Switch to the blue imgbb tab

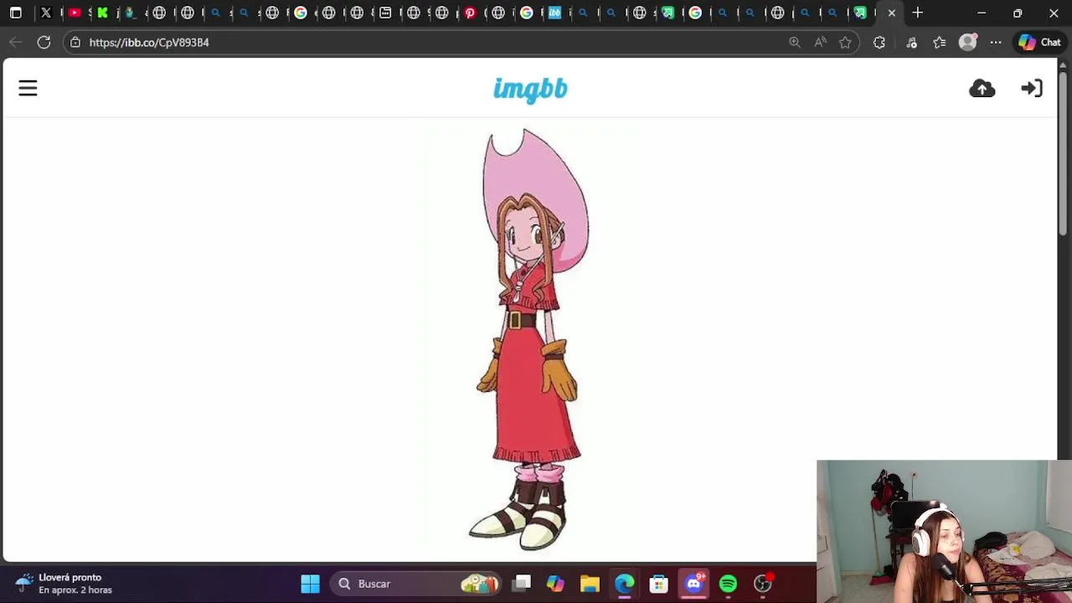pyautogui.click(x=554, y=13)
